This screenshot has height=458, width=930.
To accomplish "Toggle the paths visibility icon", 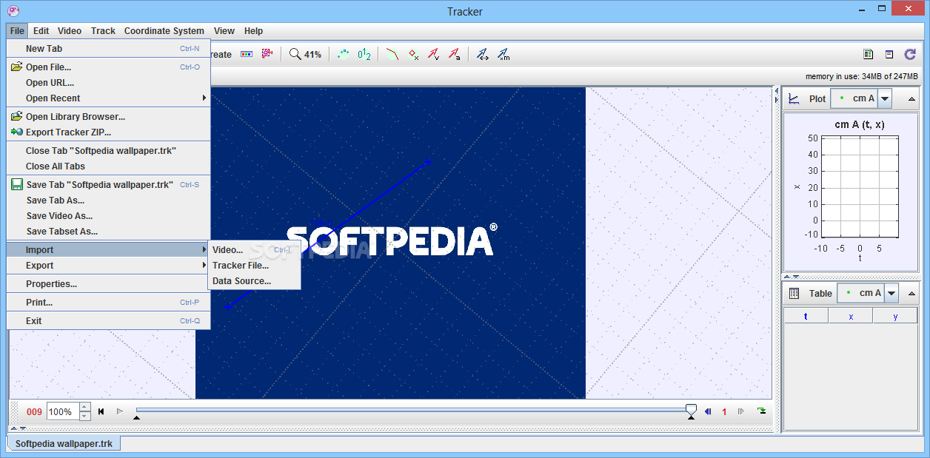I will (x=392, y=54).
